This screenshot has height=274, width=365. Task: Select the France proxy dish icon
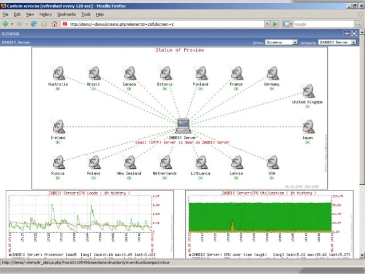click(x=236, y=73)
